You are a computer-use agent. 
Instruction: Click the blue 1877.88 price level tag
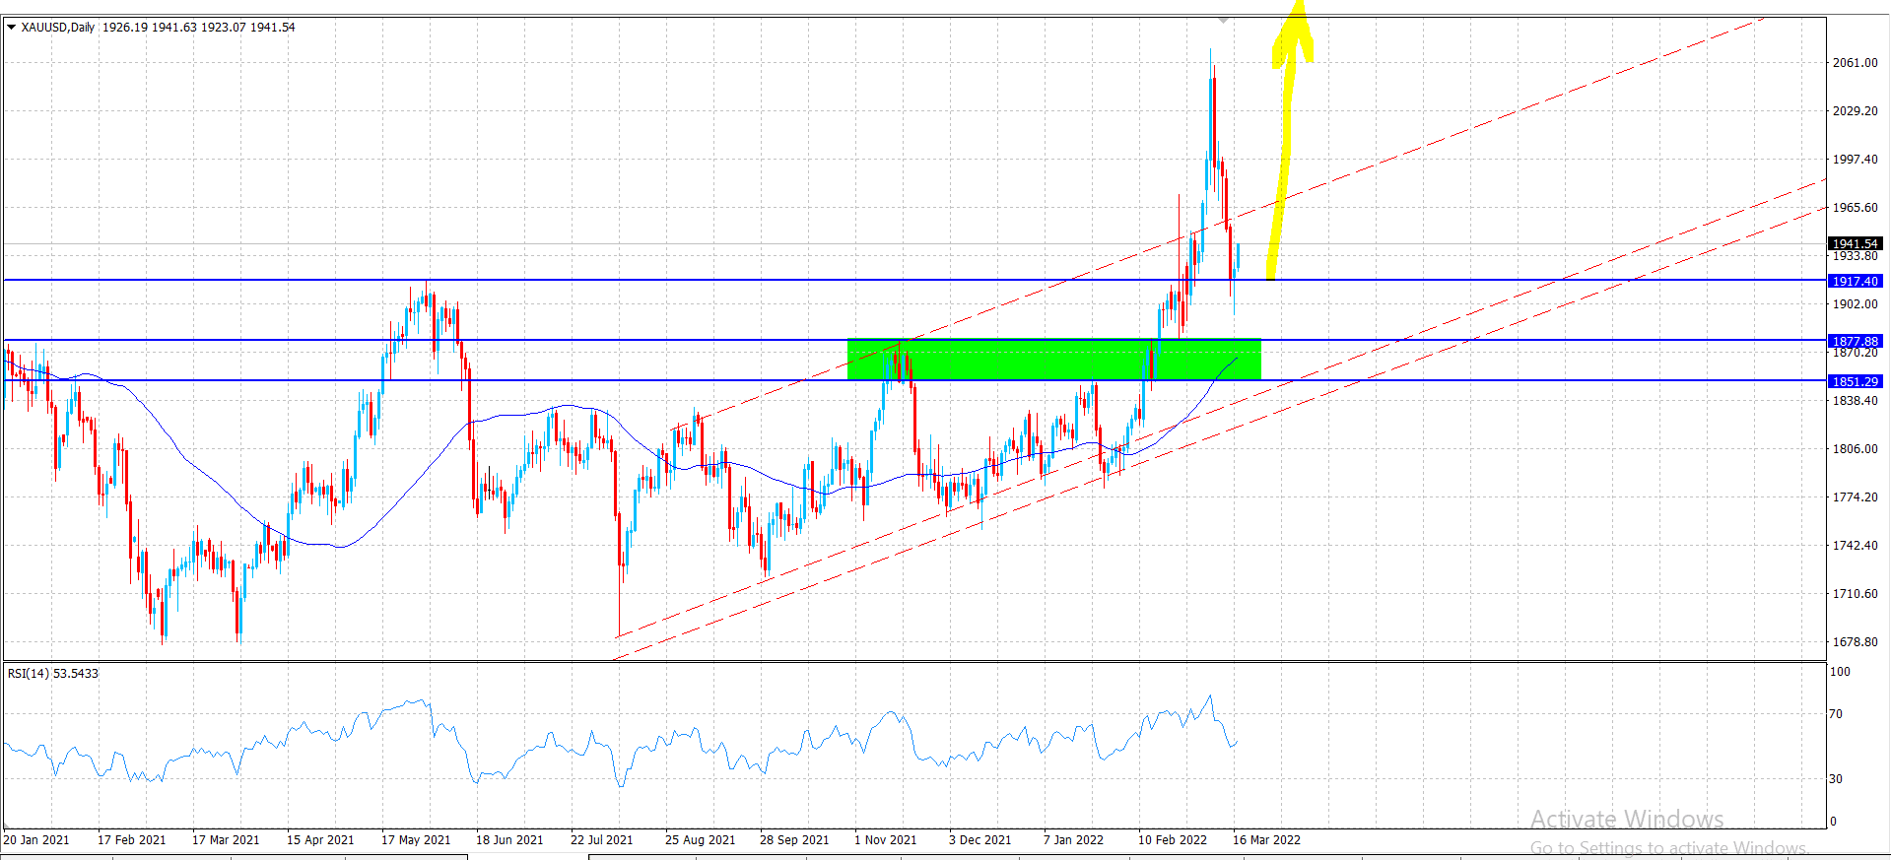(1855, 341)
